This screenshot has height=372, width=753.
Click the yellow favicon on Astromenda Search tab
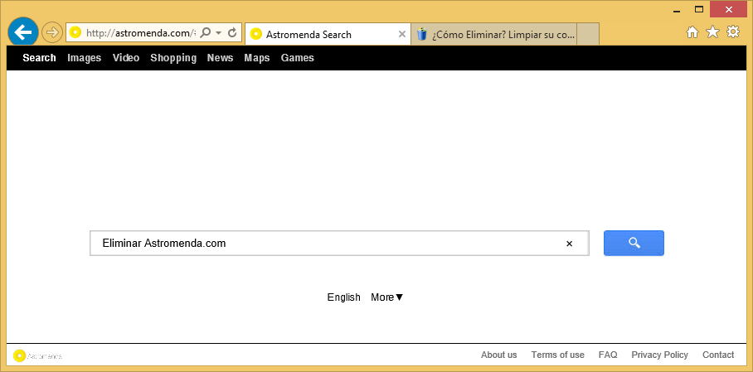(x=256, y=34)
